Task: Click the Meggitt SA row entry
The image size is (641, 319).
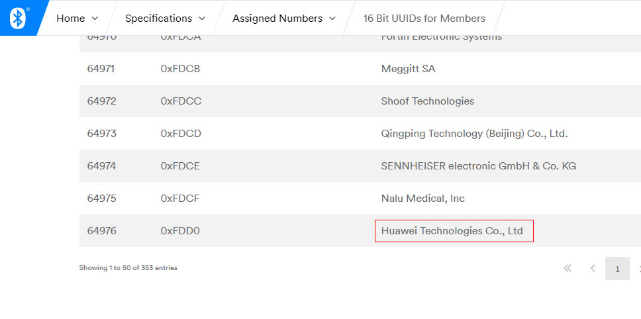Action: point(408,69)
